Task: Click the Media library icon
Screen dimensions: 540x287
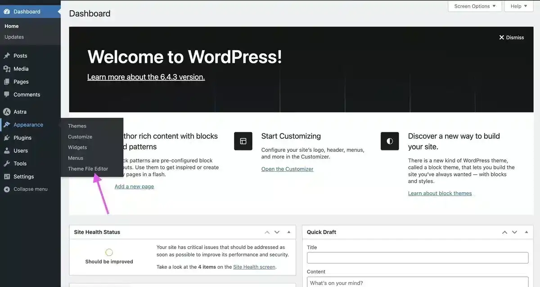Action: coord(7,69)
